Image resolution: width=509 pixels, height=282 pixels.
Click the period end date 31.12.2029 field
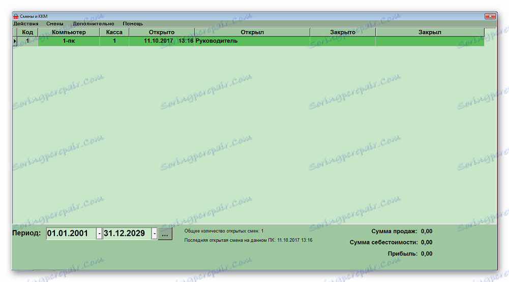tap(127, 233)
